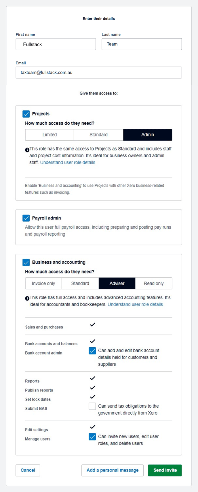
Task: Uncheck the Payroll admin checkbox
Action: coord(26,218)
